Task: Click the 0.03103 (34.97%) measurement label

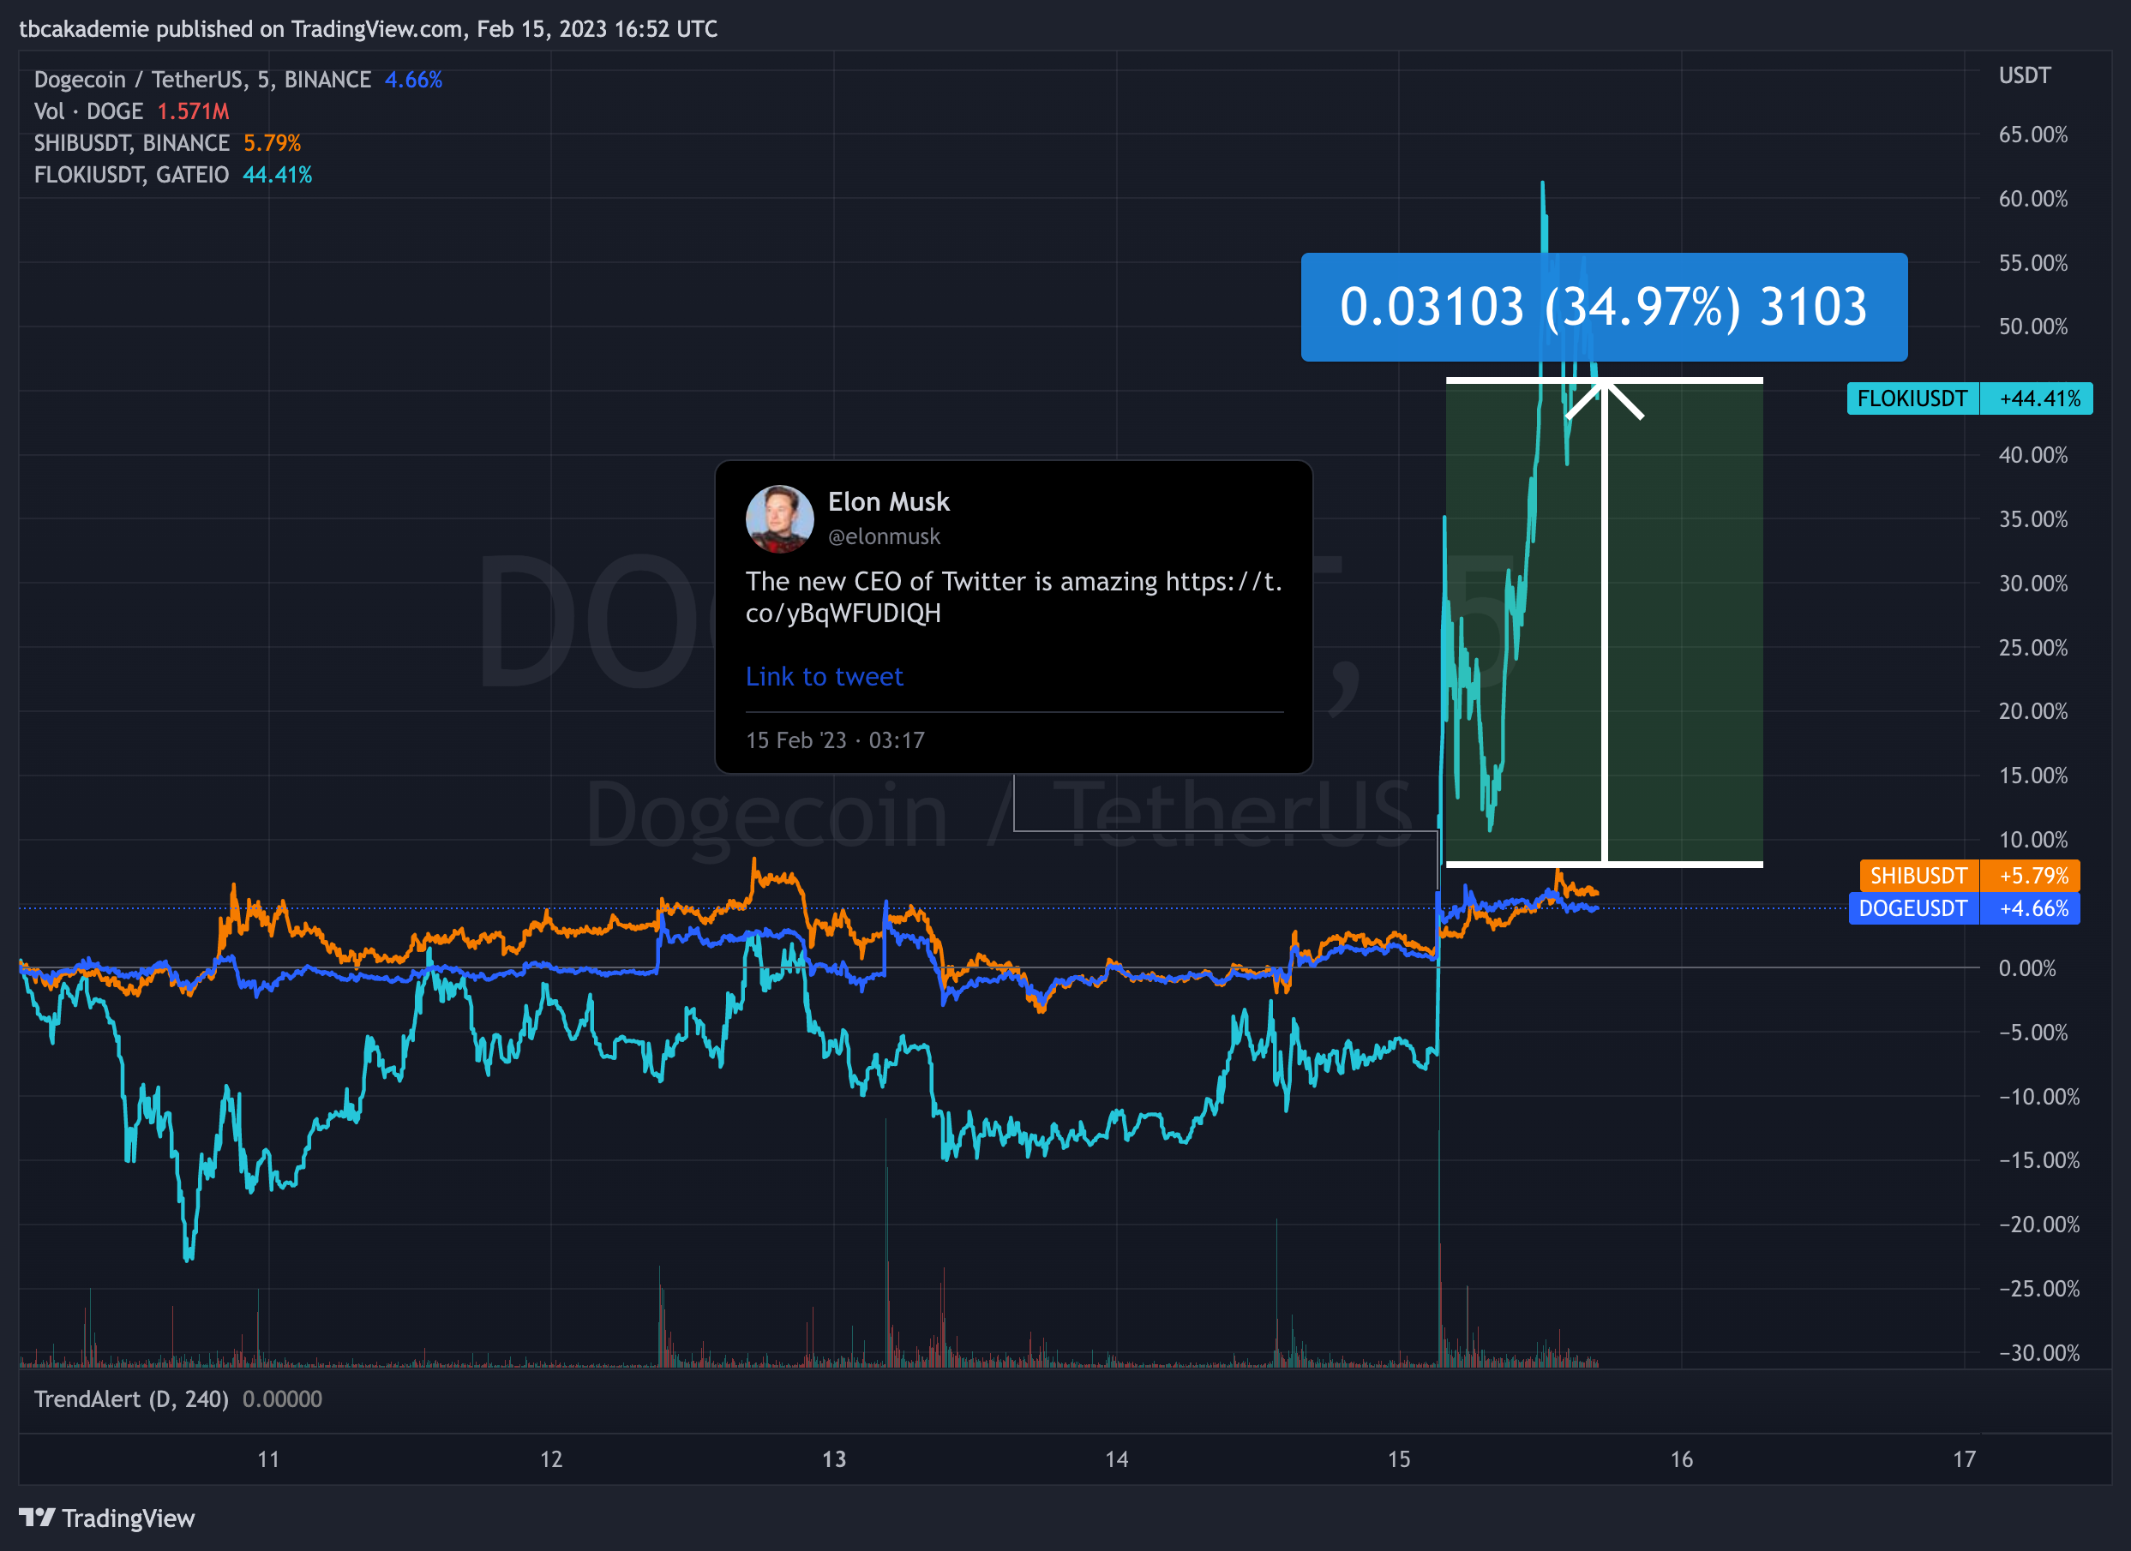Action: pyautogui.click(x=1603, y=307)
